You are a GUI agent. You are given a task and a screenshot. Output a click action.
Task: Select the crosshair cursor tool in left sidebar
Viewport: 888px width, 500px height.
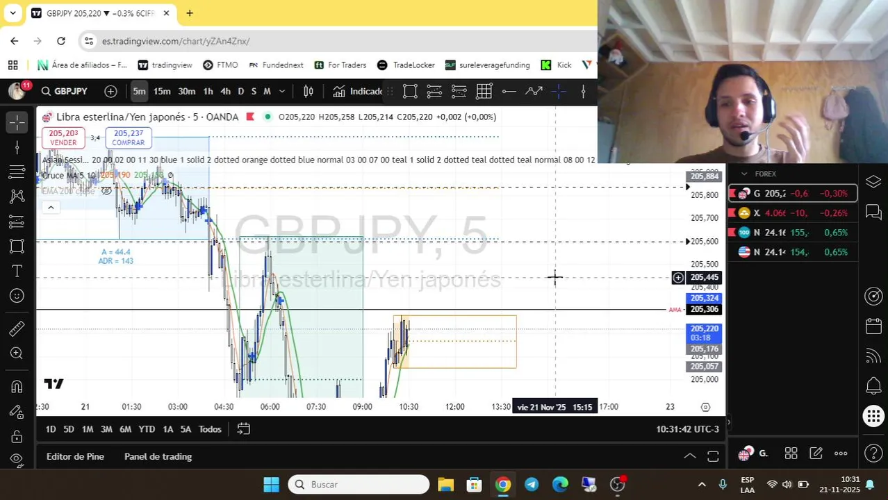point(17,122)
